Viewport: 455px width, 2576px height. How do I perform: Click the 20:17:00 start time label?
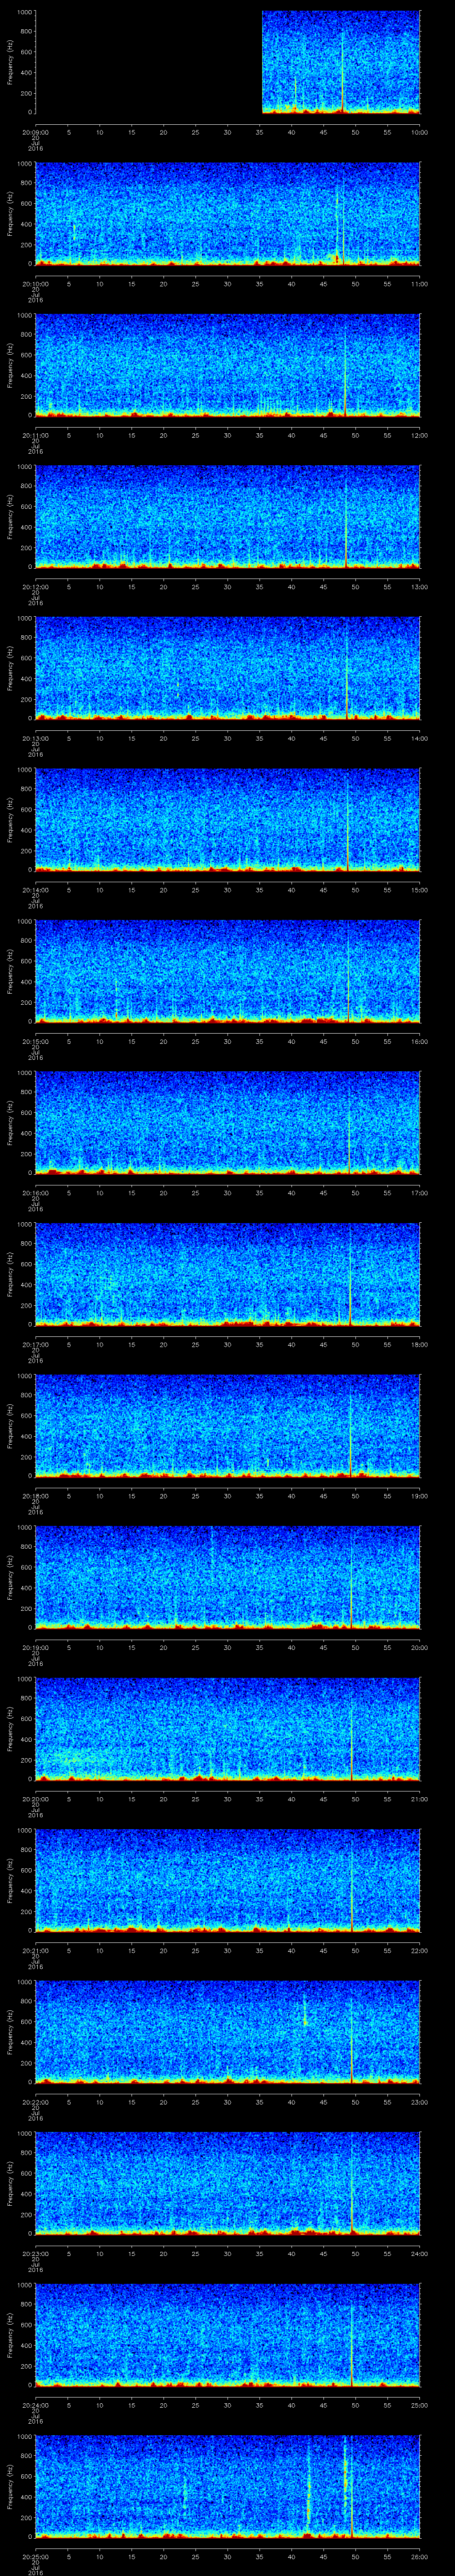(x=36, y=1344)
